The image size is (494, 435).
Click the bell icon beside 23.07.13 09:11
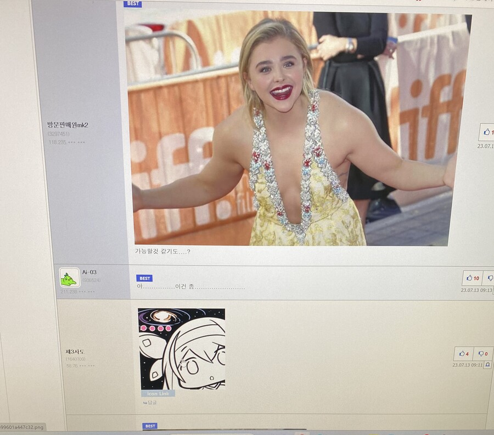point(487,364)
